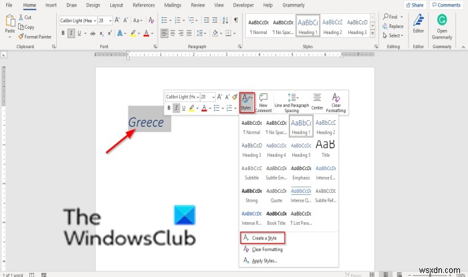Open Line and Paragraph Spacing in mini toolbar
The height and width of the screenshot is (277, 468).
pyautogui.click(x=291, y=102)
